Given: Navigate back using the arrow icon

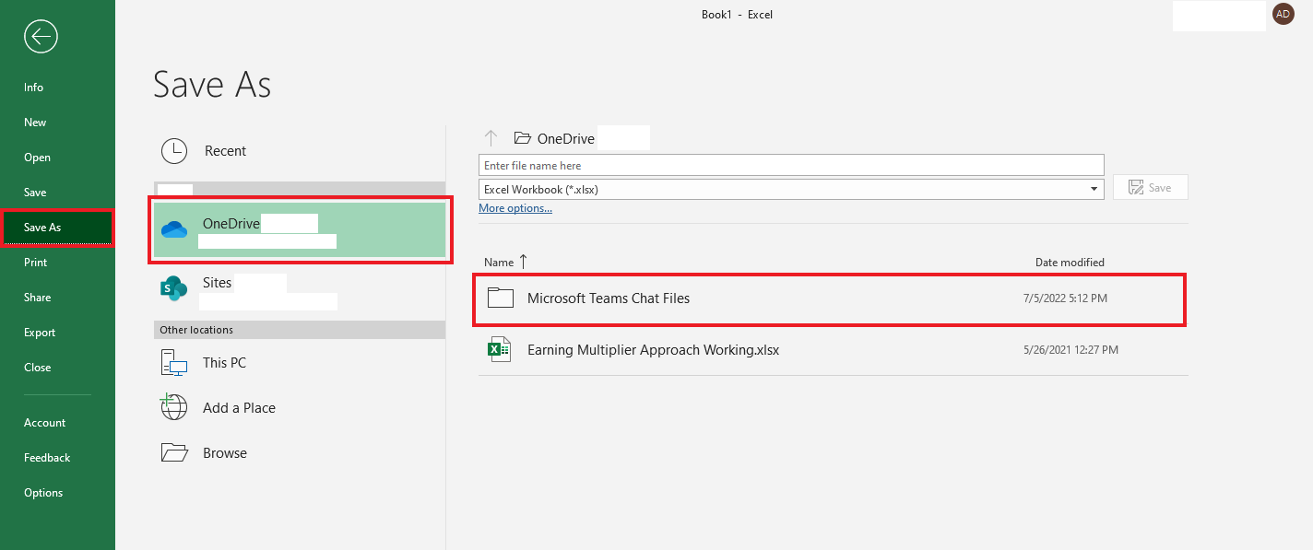Looking at the screenshot, I should tap(40, 37).
